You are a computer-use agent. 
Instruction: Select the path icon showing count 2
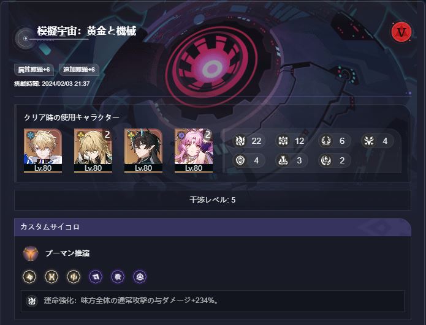(x=325, y=160)
